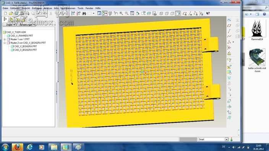The image size is (269, 151).
Task: Toggle the Spin Center icon
Action: click(105, 13)
